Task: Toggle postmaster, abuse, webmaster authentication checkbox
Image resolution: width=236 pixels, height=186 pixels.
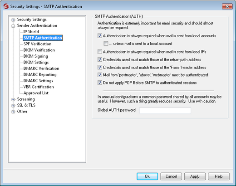Action: [100, 75]
